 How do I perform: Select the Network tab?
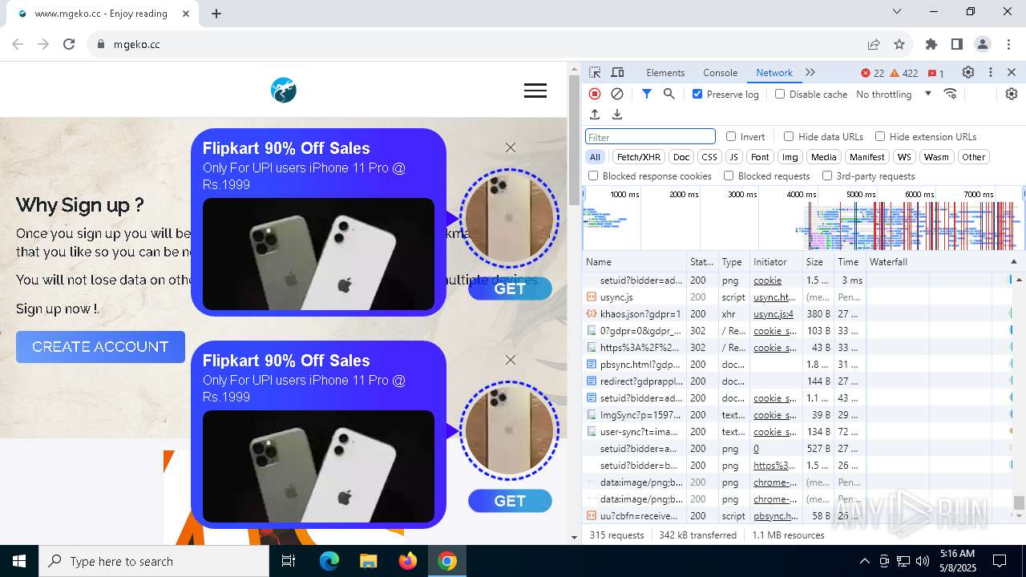pyautogui.click(x=774, y=72)
